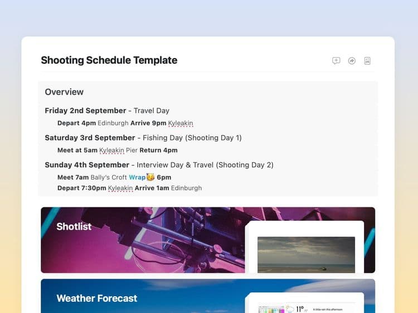Click the share arrow icon

pos(352,61)
